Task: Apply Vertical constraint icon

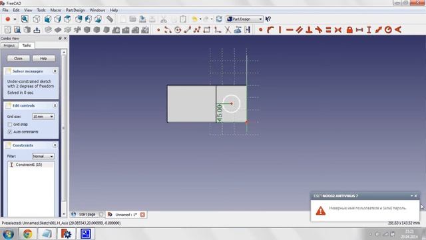Action: tap(280, 29)
